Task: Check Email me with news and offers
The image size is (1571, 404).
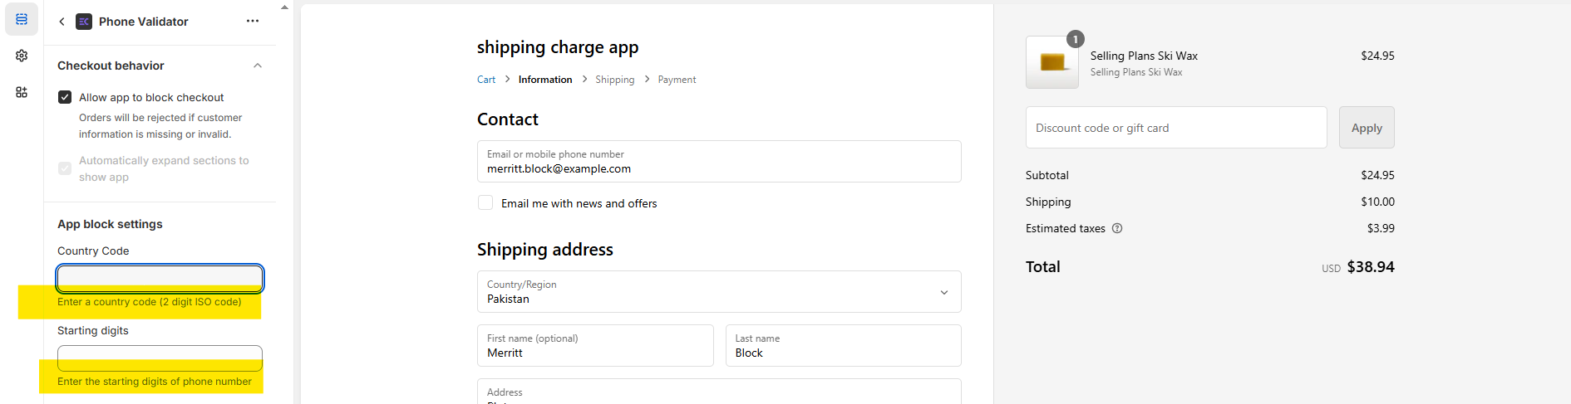Action: click(485, 203)
